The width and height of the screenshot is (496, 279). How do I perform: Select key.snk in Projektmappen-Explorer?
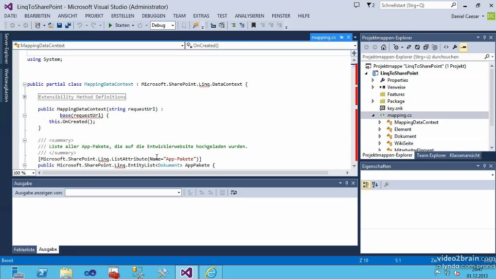tap(395, 108)
